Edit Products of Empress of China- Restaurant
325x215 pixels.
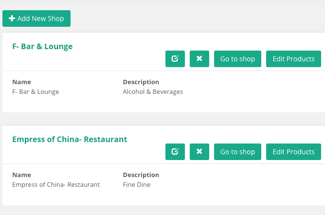293,152
